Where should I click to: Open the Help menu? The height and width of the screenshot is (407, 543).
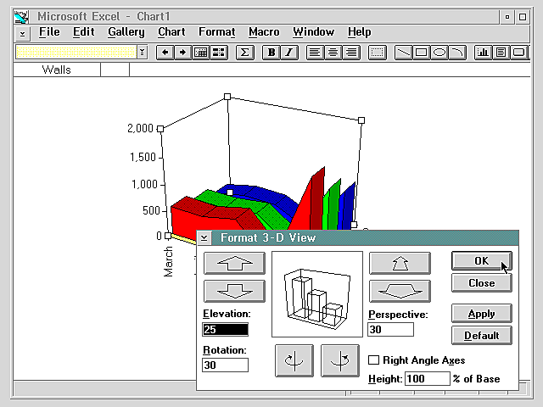pyautogui.click(x=360, y=32)
